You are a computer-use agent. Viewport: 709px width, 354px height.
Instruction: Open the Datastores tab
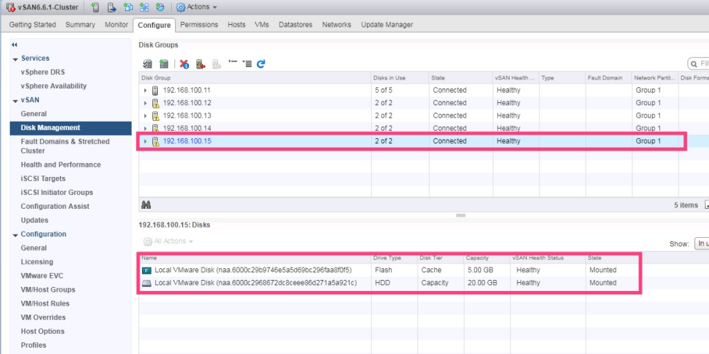click(x=295, y=25)
